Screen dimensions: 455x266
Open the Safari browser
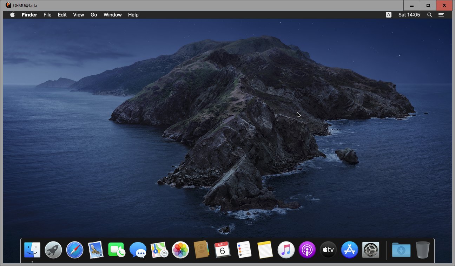click(75, 250)
